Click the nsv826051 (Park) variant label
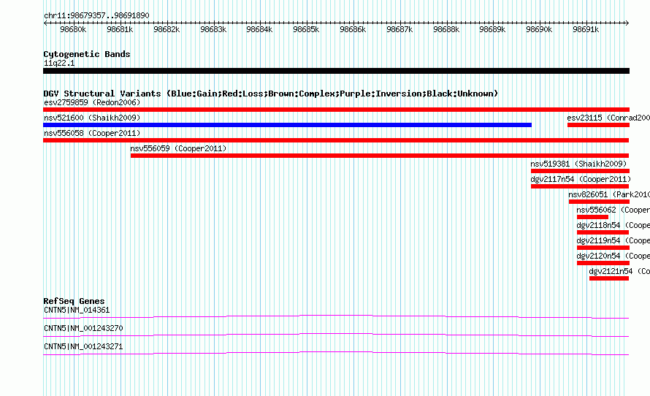Viewport: 650px width, 396px height. pos(609,194)
